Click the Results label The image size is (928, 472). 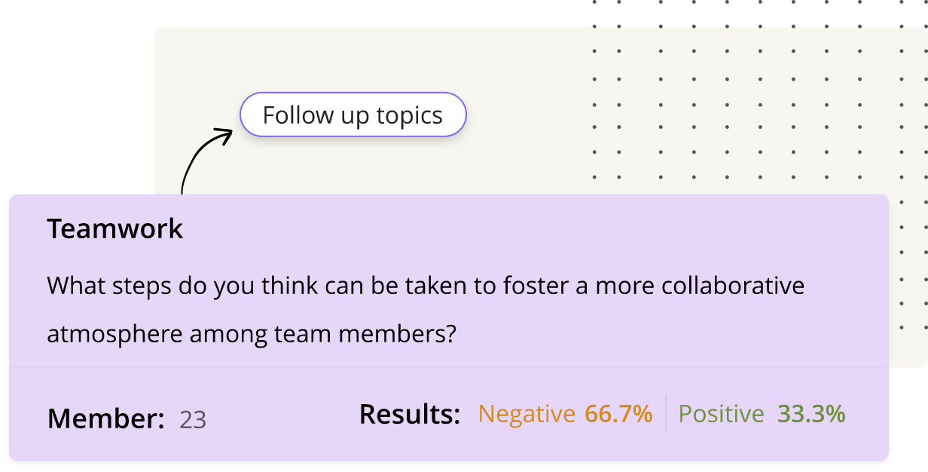point(410,414)
